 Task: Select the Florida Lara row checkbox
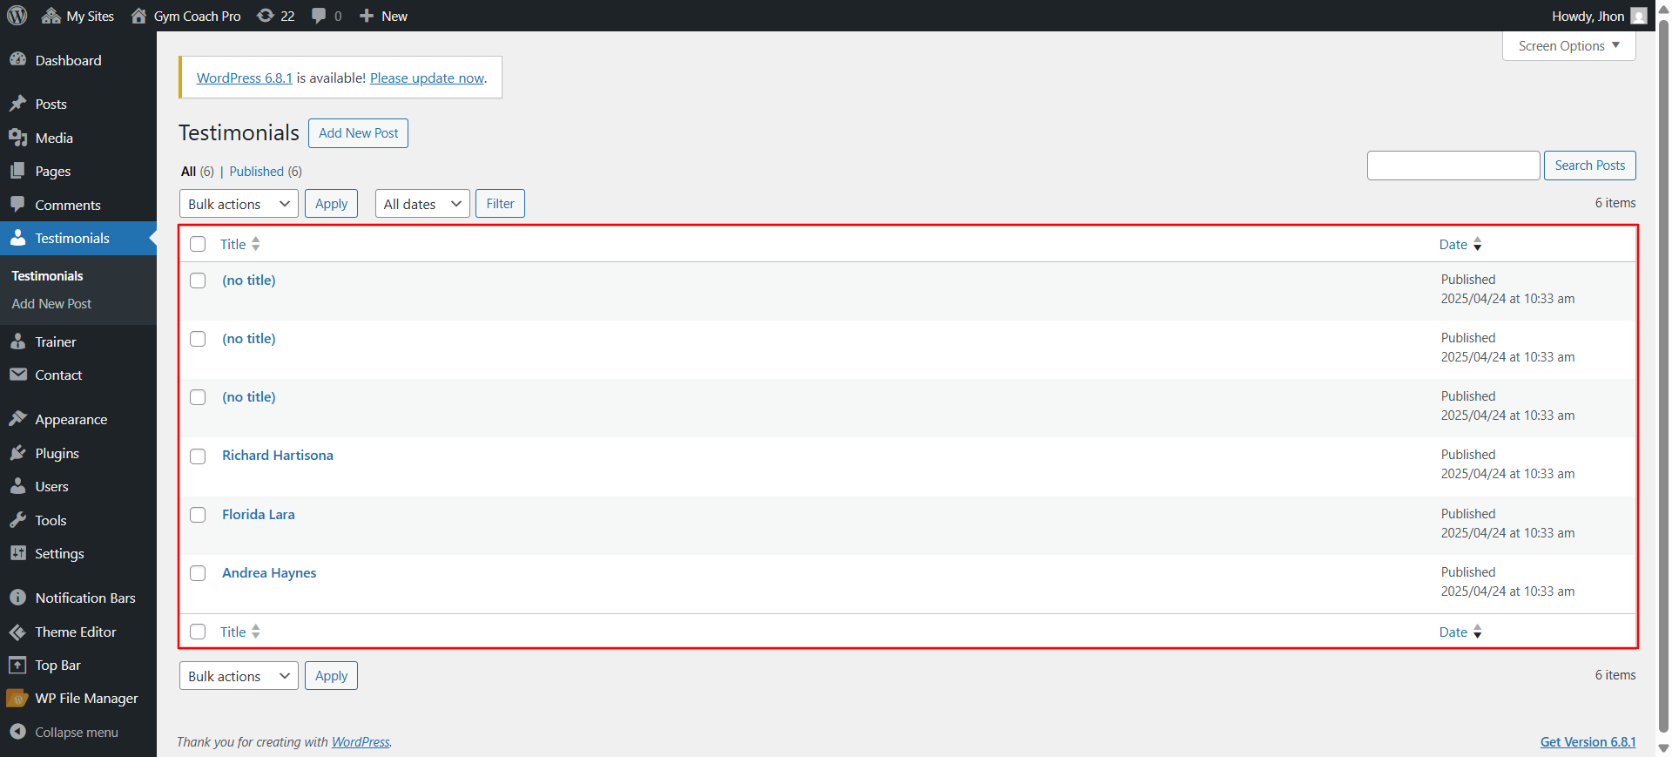[x=198, y=515]
